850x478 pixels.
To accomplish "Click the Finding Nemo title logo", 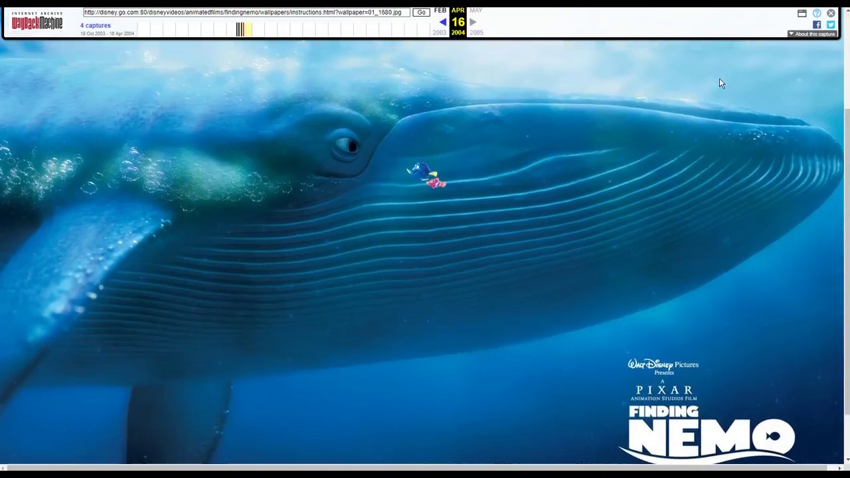I will [707, 434].
